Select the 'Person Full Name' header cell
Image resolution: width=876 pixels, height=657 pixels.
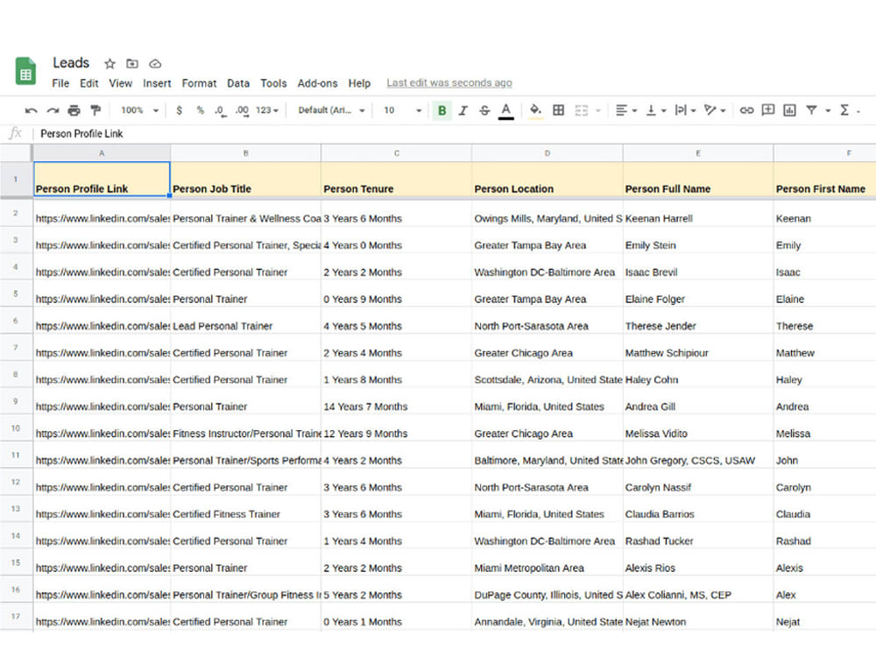(698, 180)
